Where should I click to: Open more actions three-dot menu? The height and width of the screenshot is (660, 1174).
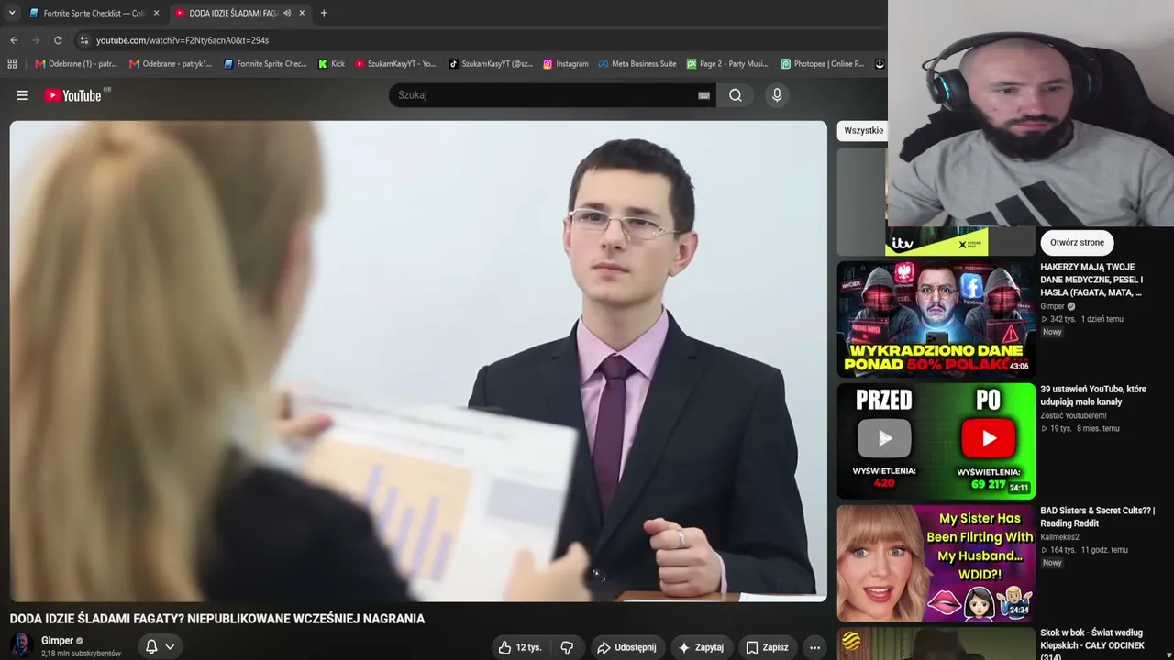pyautogui.click(x=814, y=647)
